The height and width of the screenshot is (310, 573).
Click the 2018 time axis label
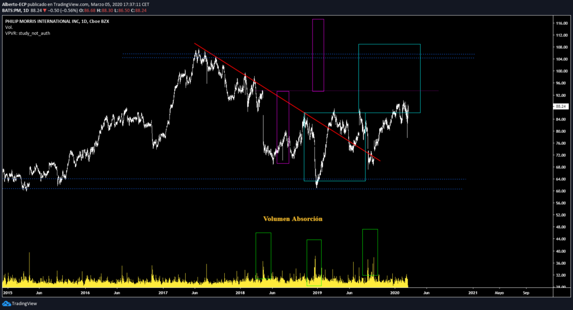point(240,293)
